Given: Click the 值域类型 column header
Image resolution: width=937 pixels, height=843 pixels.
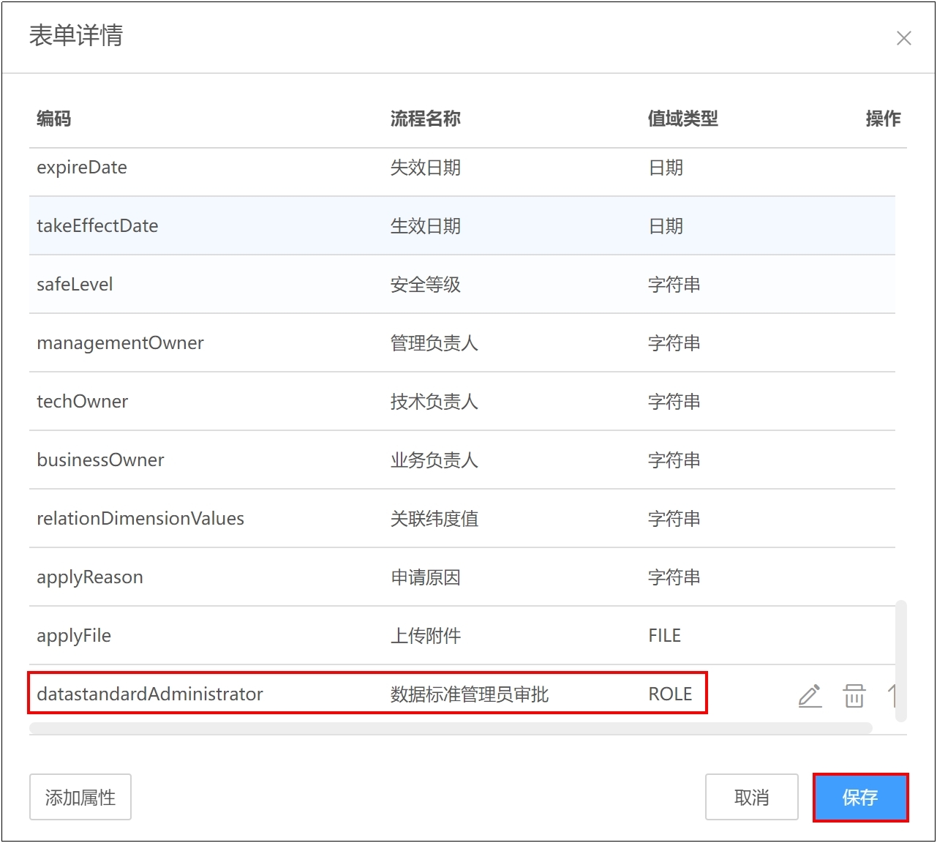Looking at the screenshot, I should (683, 119).
